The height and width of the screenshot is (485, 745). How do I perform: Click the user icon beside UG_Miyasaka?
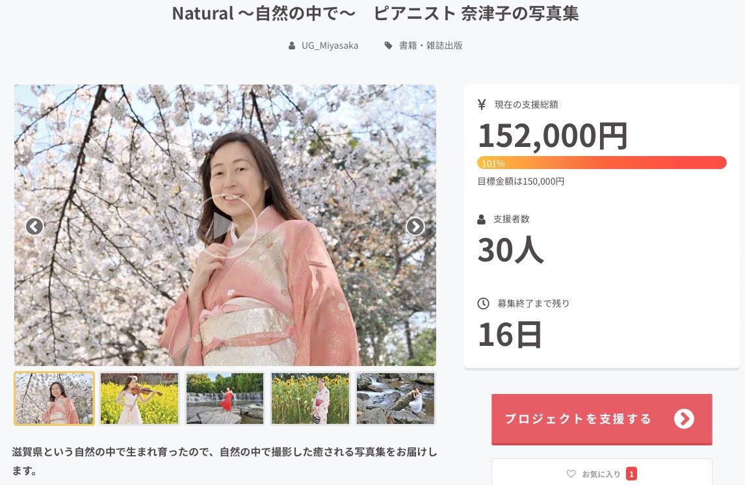click(x=292, y=46)
